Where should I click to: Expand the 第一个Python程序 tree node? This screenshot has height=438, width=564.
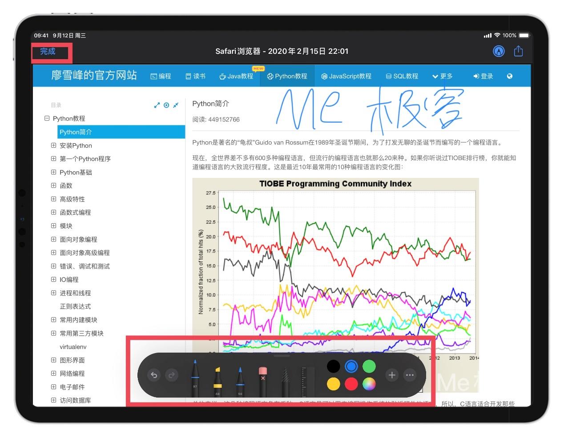point(53,159)
